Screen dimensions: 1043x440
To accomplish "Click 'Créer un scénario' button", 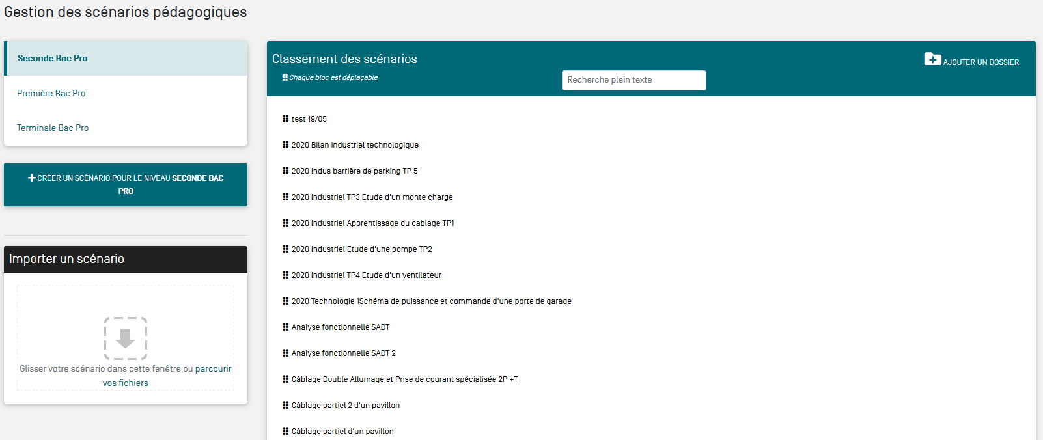I will pyautogui.click(x=126, y=185).
